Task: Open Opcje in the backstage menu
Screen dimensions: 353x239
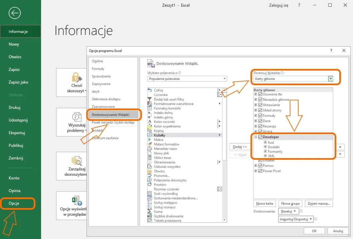Action: pyautogui.click(x=14, y=203)
